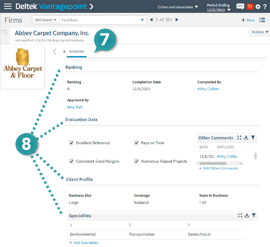Select the RANKING tab
Screen dimensions: 270x247
(77, 52)
